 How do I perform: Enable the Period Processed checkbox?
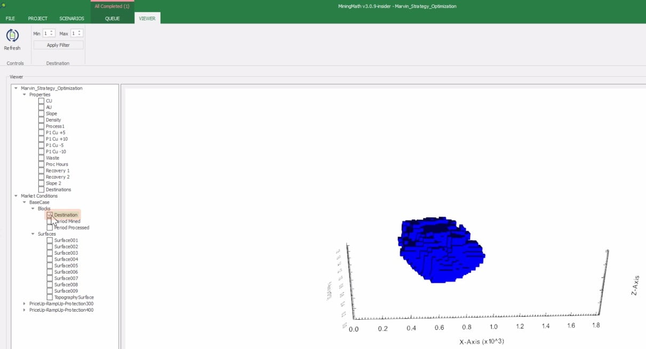(x=50, y=228)
